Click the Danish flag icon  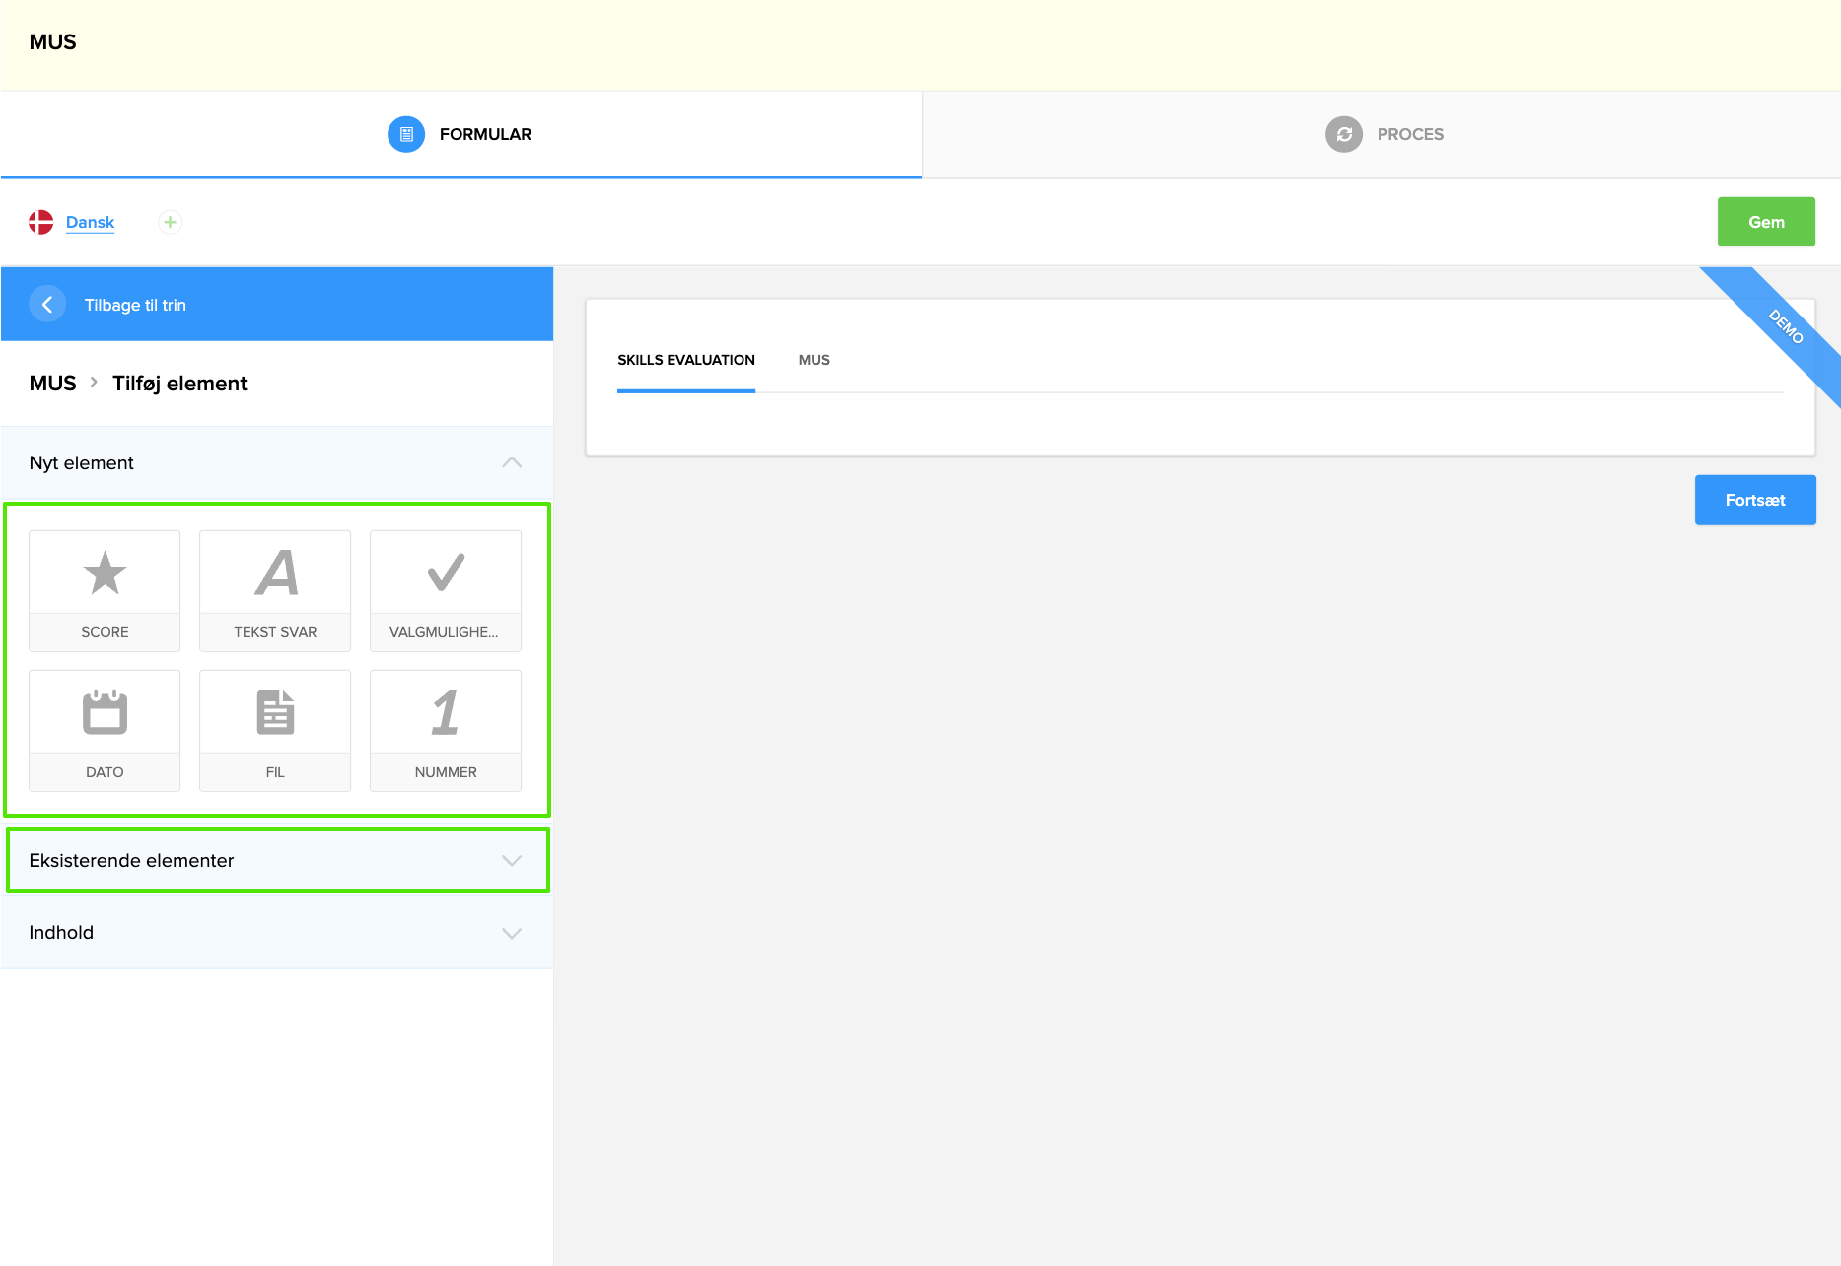click(x=41, y=222)
